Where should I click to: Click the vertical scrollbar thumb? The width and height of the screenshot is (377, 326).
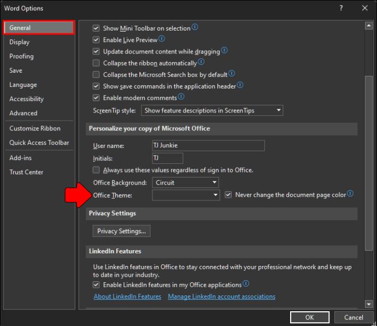click(369, 163)
